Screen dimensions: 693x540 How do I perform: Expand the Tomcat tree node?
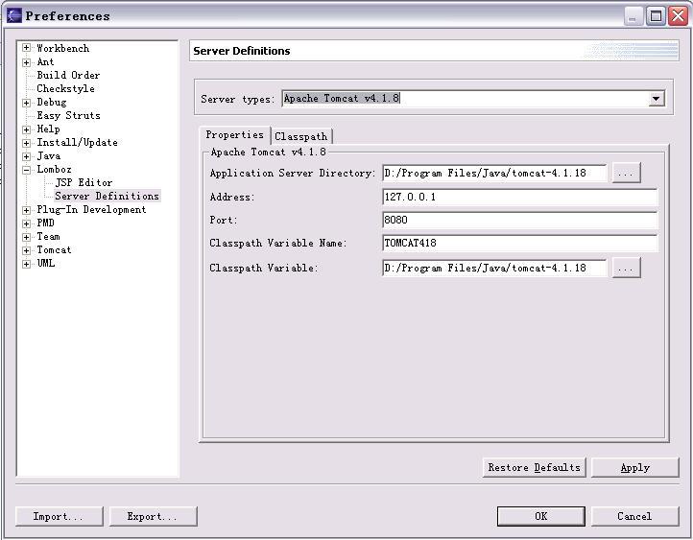tap(27, 250)
